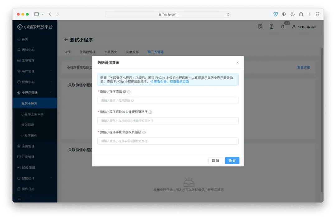Click the back arrow beside 测试小程序
The image size is (336, 219).
tap(66, 40)
